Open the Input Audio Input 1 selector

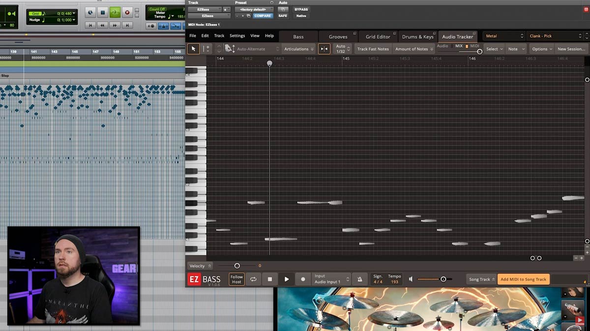(332, 279)
